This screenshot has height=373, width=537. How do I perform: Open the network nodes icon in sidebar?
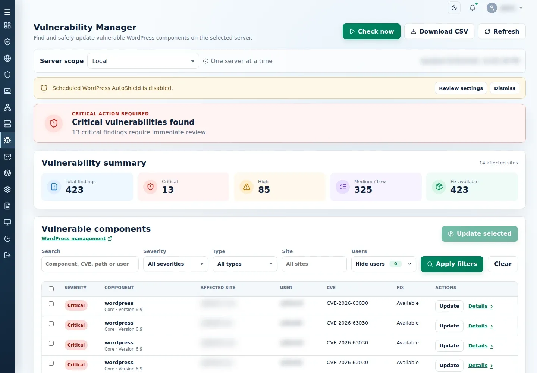tap(7, 107)
